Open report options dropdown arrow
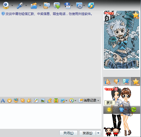Viewport: 141px width, 137px height. tap(72, 6)
